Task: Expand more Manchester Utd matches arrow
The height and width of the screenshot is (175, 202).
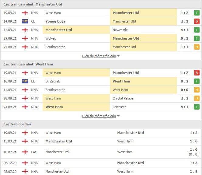Action: [x=118, y=56]
